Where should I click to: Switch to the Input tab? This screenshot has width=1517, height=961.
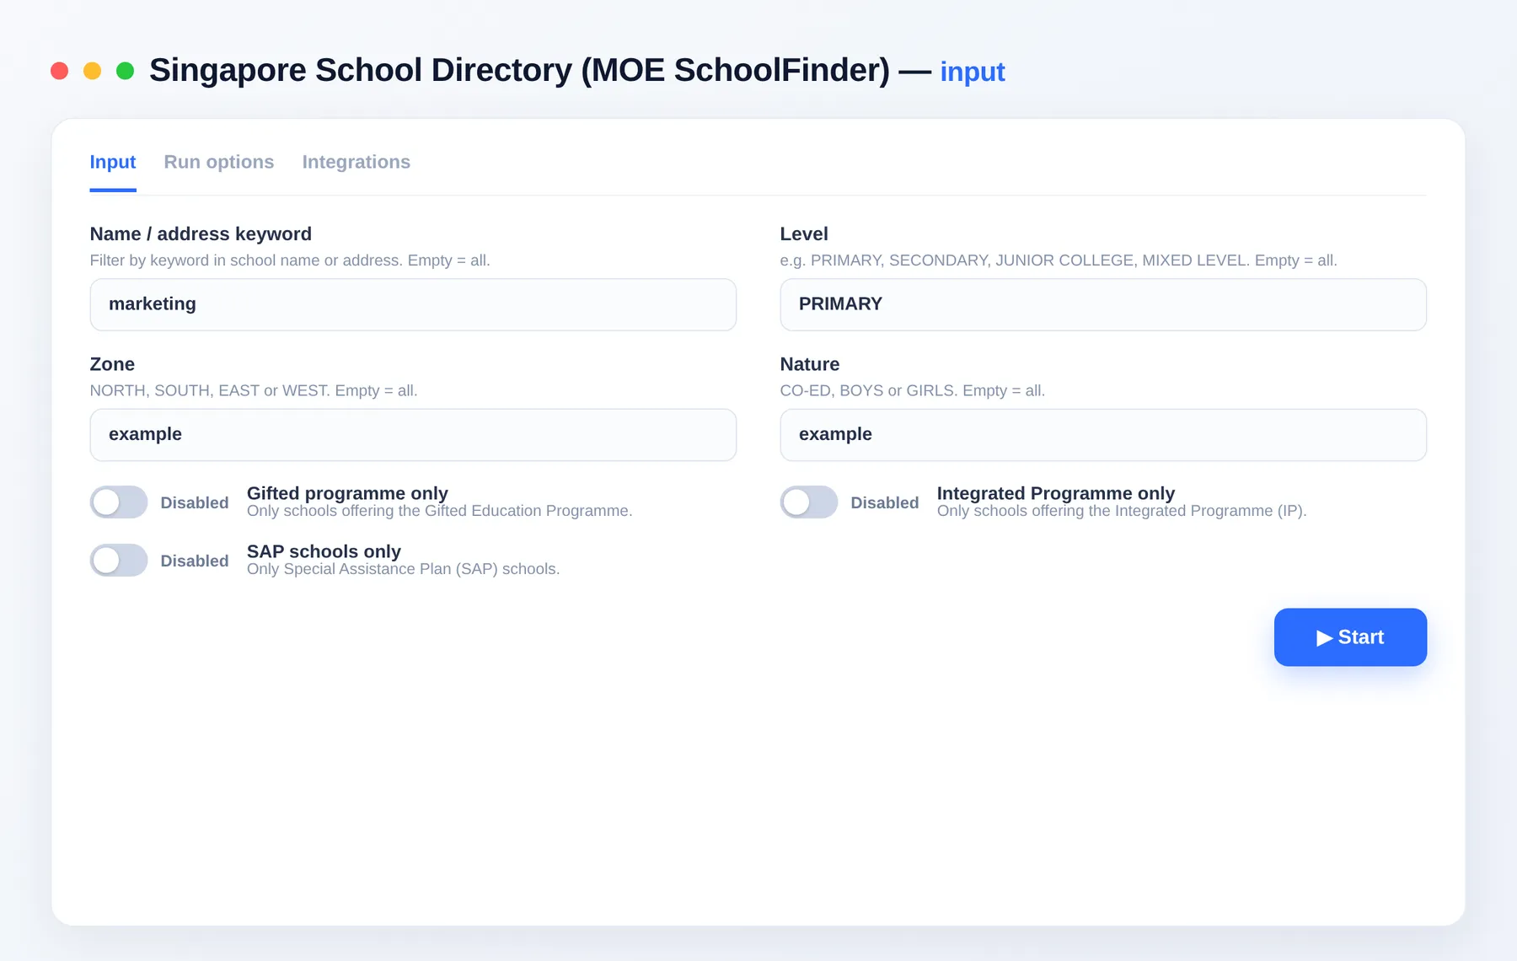[x=113, y=162]
